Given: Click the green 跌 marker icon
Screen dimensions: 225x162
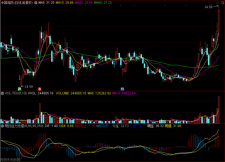Looking at the screenshot, I should coord(20,89).
